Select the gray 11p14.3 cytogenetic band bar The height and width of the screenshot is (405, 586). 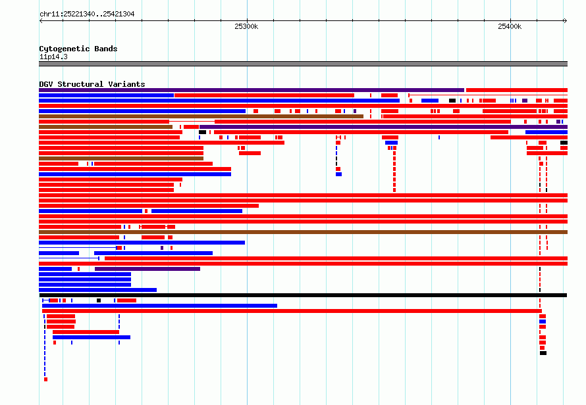303,64
